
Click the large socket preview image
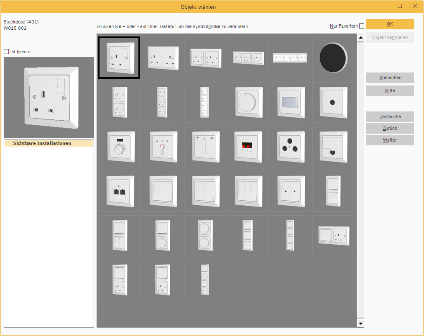[49, 97]
